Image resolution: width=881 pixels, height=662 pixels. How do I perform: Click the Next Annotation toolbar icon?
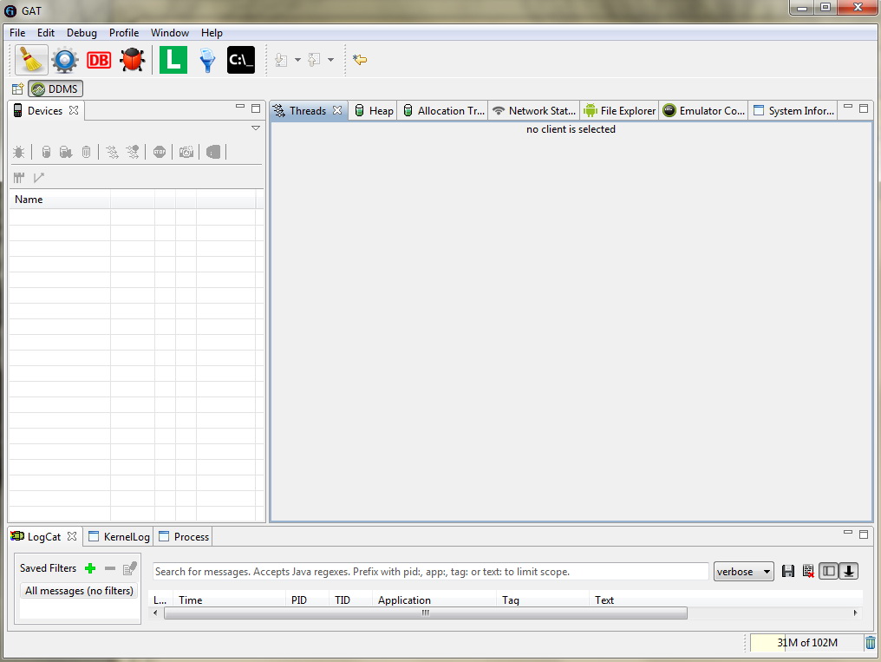[x=282, y=60]
